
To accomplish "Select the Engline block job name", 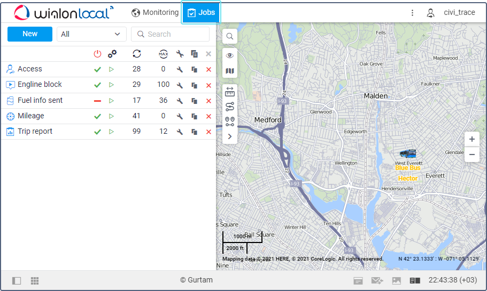I will coord(40,84).
